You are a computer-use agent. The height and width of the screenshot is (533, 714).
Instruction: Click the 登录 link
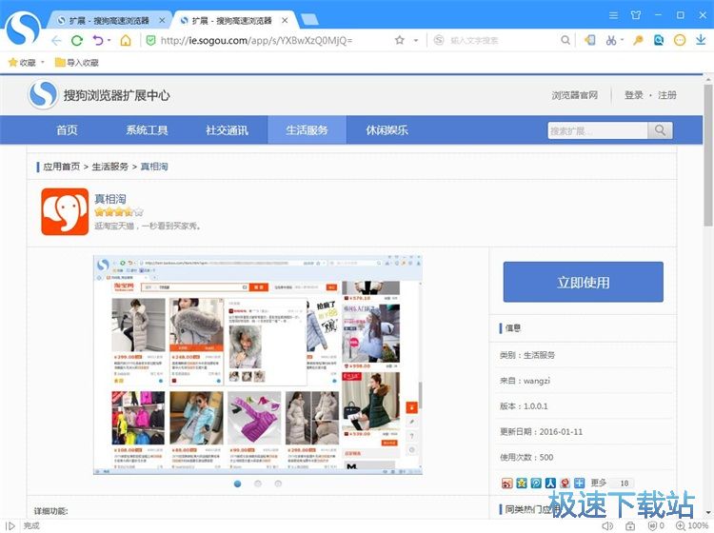click(x=634, y=95)
